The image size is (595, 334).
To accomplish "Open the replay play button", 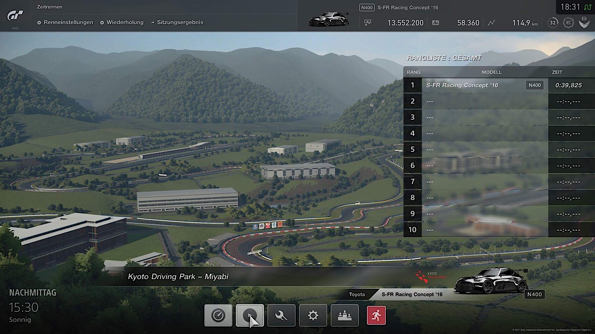I will [250, 315].
